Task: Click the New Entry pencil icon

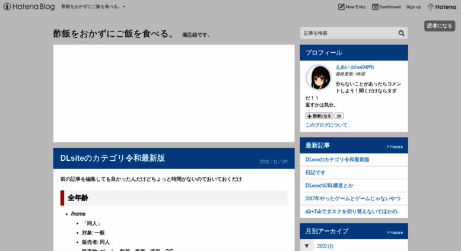Action: (x=341, y=7)
